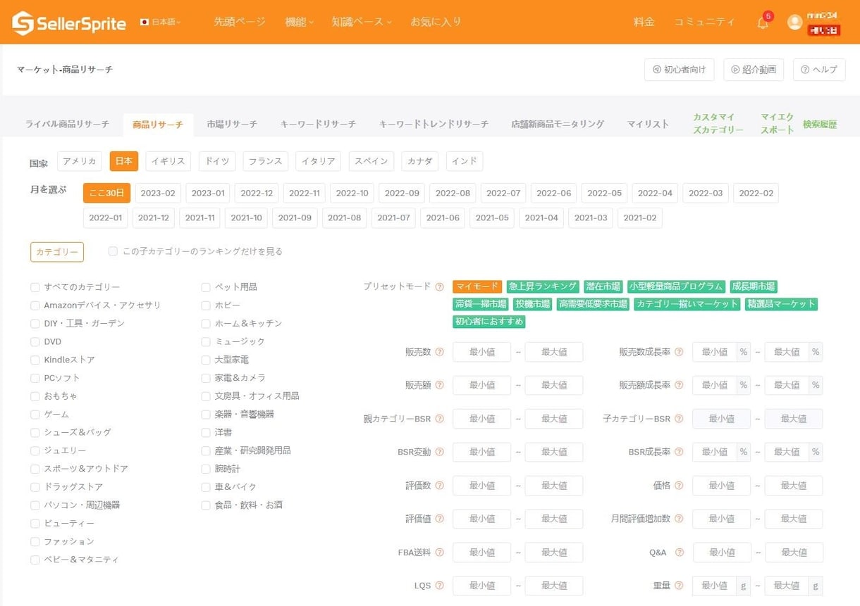This screenshot has height=606, width=860.
Task: Switch to 店舗新商品モニタリング tab
Action: [558, 124]
